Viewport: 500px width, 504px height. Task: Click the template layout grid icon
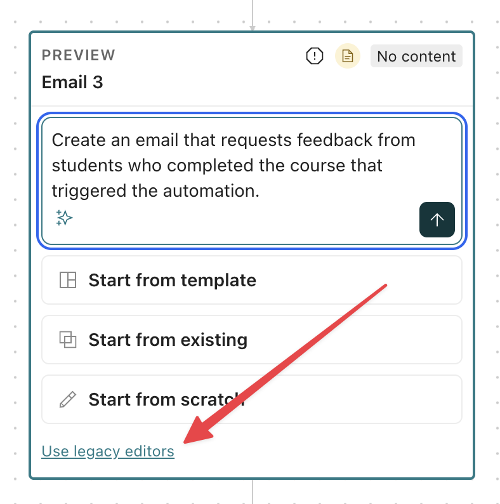[x=68, y=280]
